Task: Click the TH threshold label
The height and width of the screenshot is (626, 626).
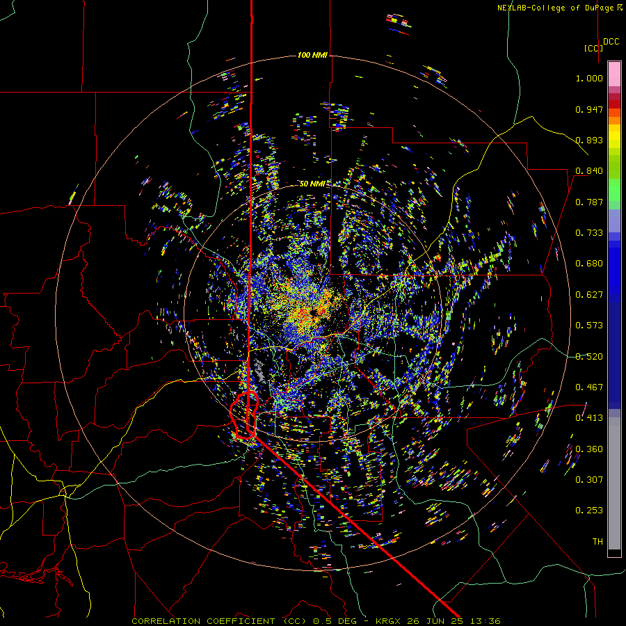Action: pos(597,542)
